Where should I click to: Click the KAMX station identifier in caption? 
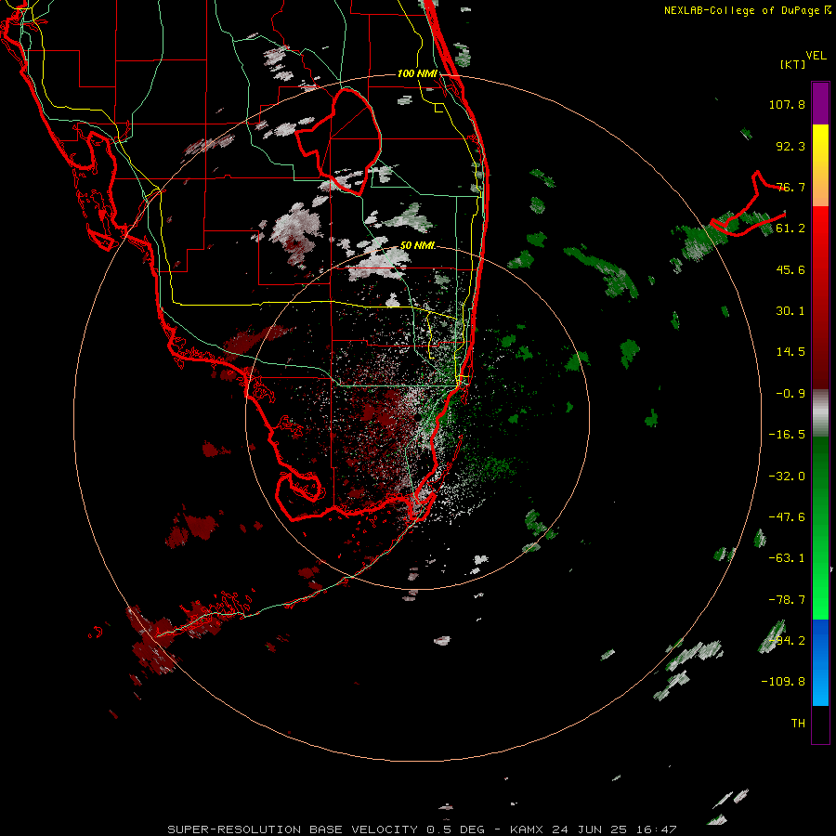click(x=527, y=829)
